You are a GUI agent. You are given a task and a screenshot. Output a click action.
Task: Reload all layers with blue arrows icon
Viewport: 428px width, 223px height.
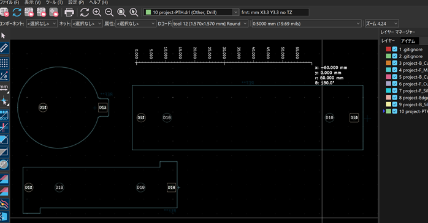tap(17, 12)
